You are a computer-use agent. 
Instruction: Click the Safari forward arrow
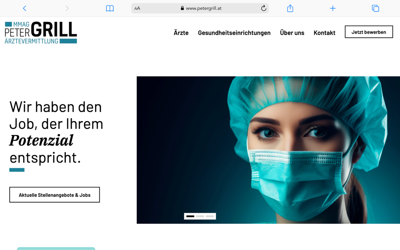pos(67,9)
